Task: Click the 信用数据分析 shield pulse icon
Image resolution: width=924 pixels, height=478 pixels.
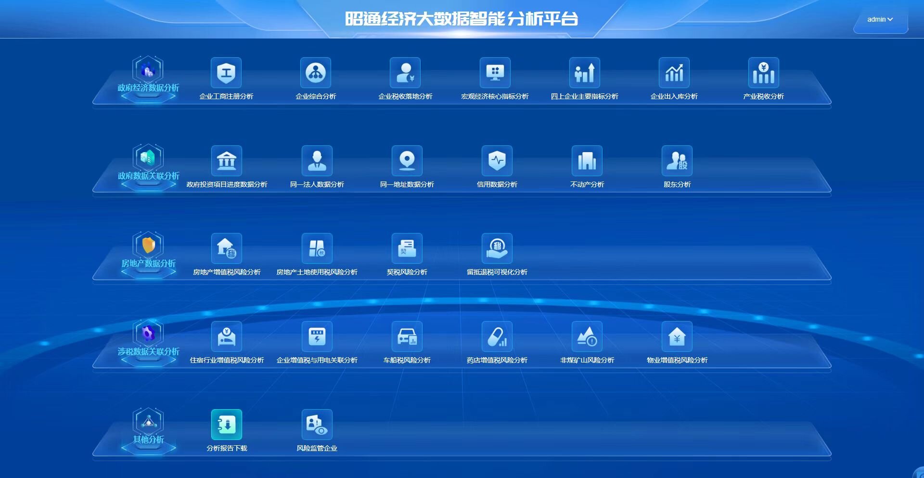Action: pyautogui.click(x=497, y=161)
